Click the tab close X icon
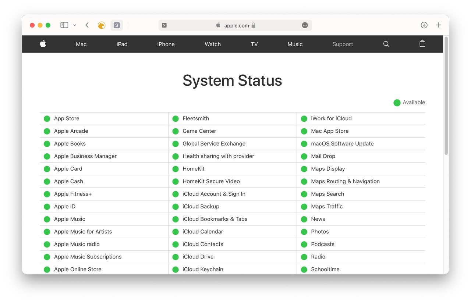 pos(164,25)
